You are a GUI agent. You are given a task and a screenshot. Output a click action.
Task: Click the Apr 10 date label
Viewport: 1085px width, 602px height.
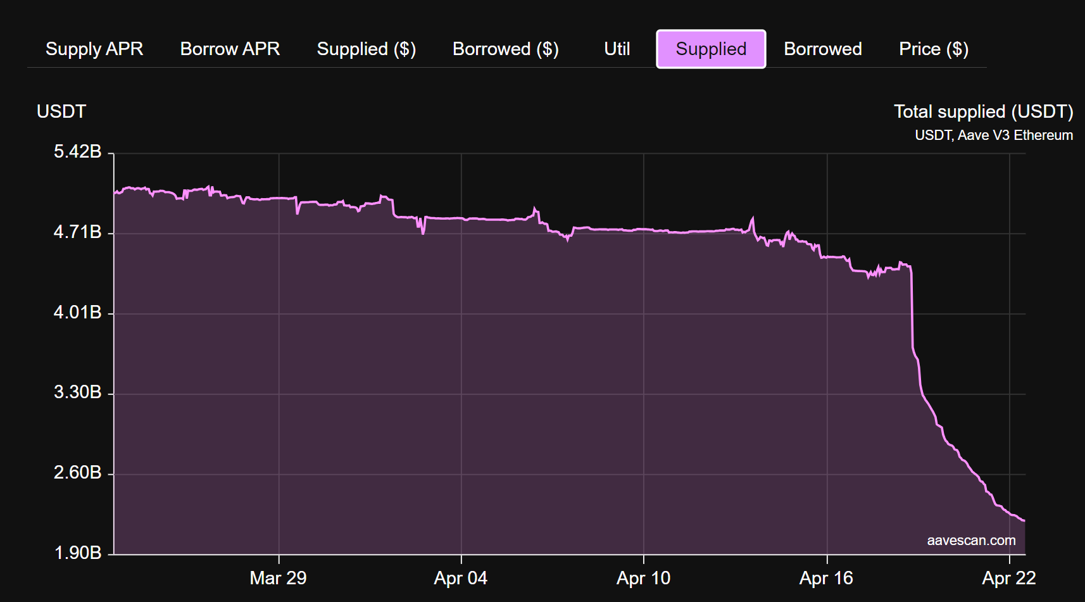click(x=643, y=578)
